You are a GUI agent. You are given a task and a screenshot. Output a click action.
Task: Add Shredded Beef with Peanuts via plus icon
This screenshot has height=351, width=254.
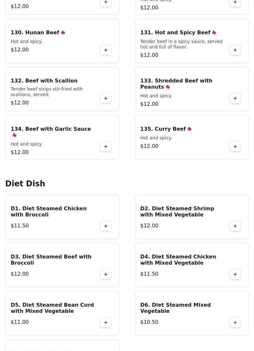tap(235, 98)
